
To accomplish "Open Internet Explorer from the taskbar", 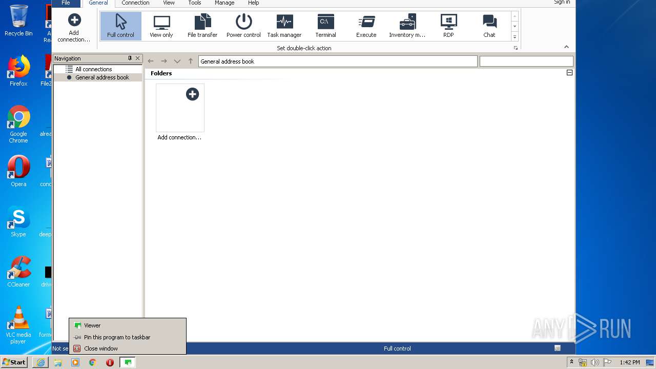I will click(40, 362).
